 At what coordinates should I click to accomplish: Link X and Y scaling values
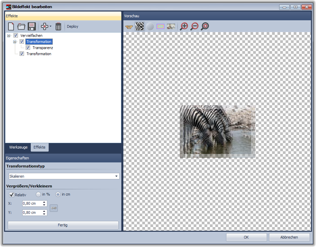53,208
